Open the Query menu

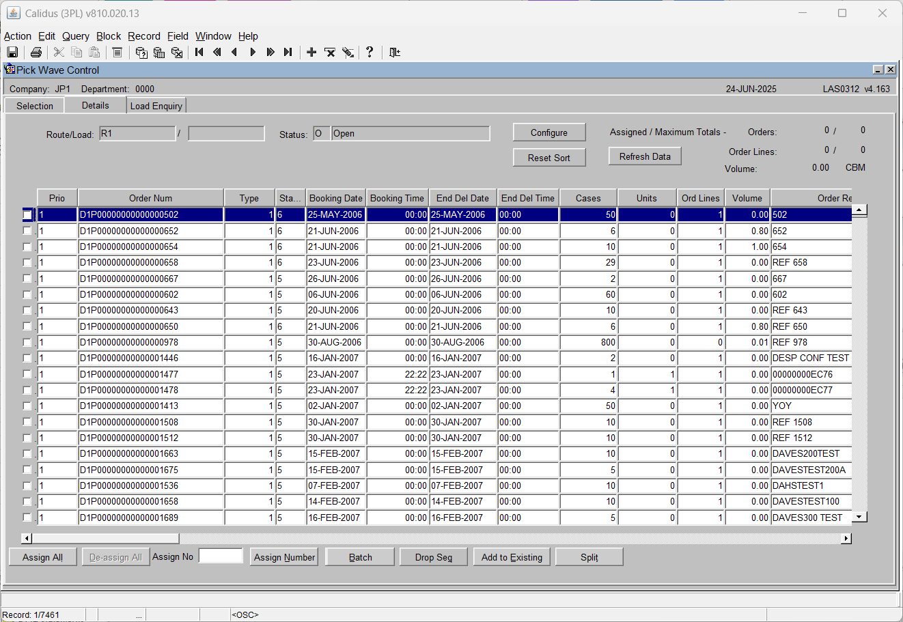76,36
